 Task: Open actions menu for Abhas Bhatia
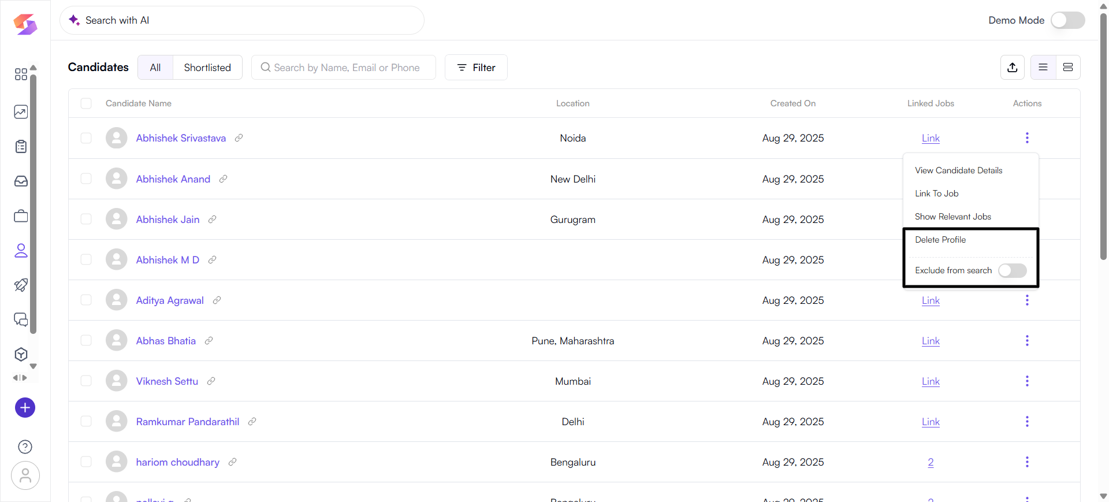point(1027,341)
